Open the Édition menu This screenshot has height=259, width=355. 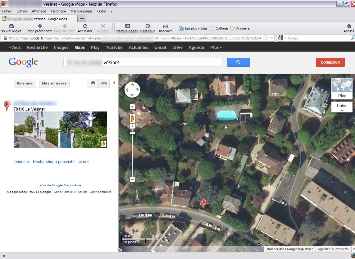(22, 11)
